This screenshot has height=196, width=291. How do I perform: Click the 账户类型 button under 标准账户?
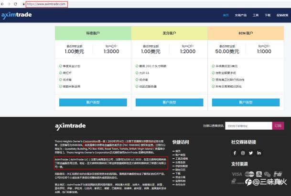click(93, 102)
